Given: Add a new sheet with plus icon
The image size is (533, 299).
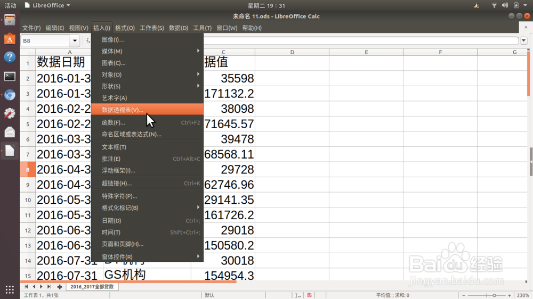Looking at the screenshot, I should (60, 287).
